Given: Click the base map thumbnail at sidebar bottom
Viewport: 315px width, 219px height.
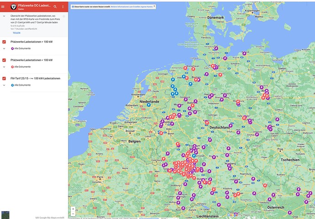Looking at the screenshot, I should 5,215.
